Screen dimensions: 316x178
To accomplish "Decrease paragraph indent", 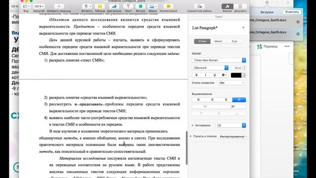I will pos(205,106).
